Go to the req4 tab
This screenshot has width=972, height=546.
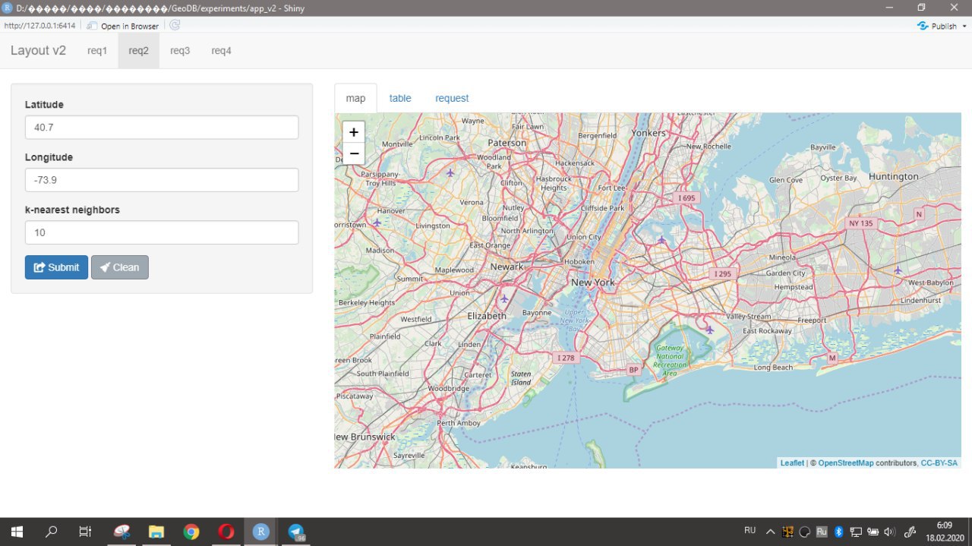click(x=221, y=51)
